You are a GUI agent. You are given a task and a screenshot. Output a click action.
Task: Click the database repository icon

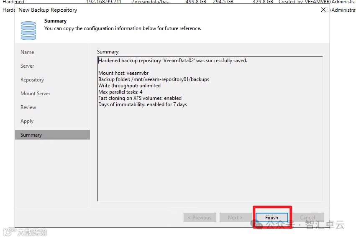click(28, 31)
